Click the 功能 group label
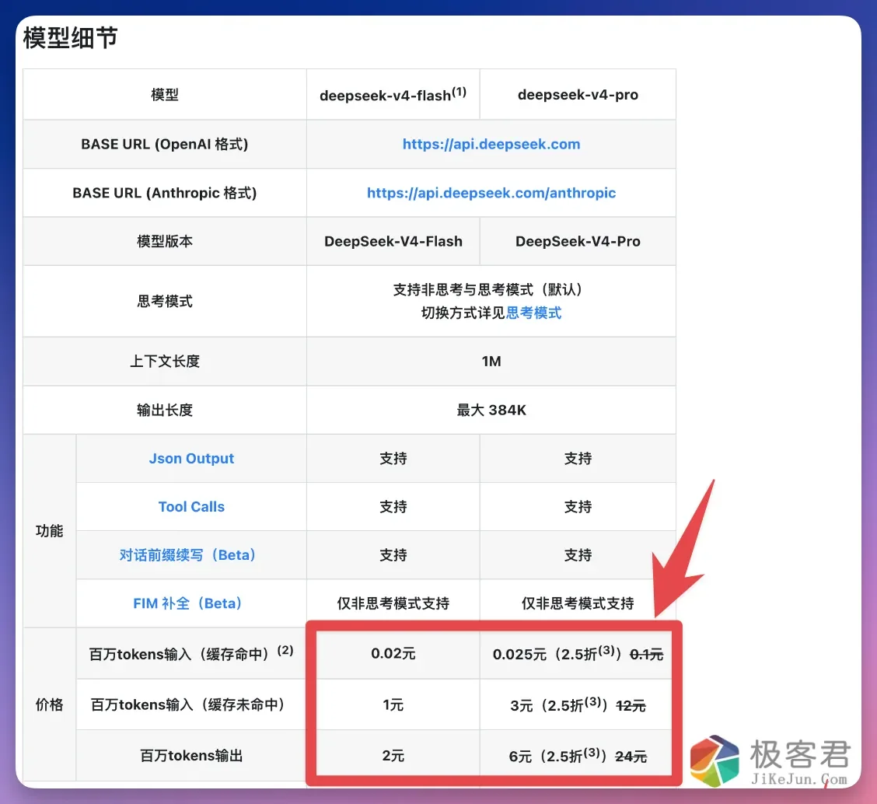The height and width of the screenshot is (804, 877). pyautogui.click(x=49, y=531)
